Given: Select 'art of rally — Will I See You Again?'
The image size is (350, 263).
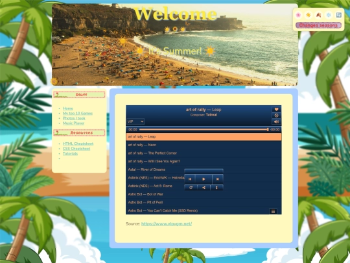Looking at the screenshot, I should tap(204, 161).
